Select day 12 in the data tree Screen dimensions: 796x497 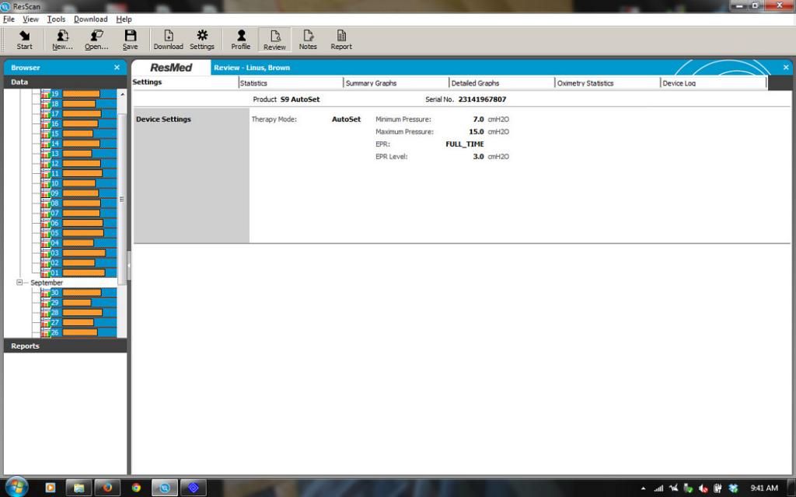(x=79, y=163)
